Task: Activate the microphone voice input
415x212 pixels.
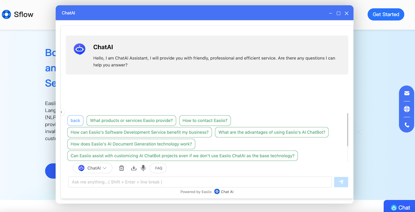Action: pyautogui.click(x=143, y=168)
